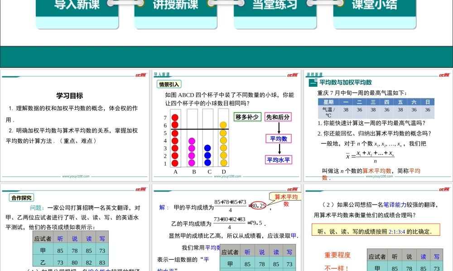
Task: Toggle the 移多补少 option box
Action: (246, 117)
